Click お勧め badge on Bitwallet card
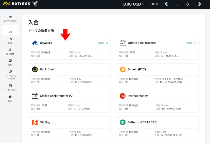This screenshot has width=210, height=143. [x=103, y=43]
